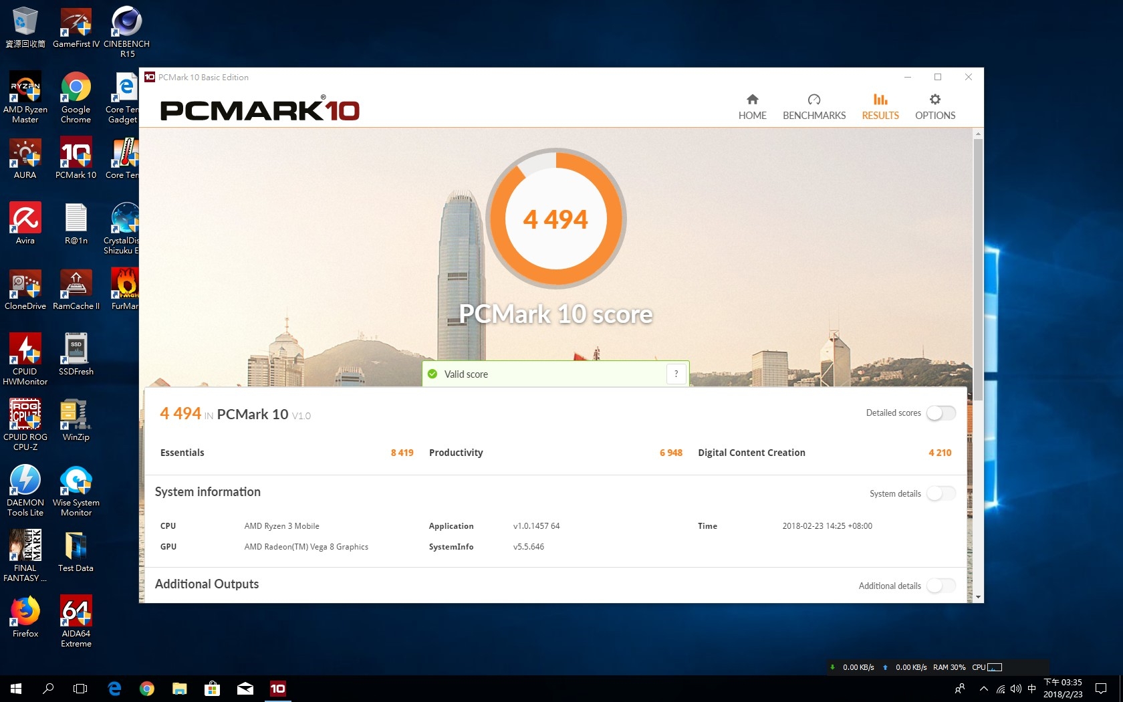Select the Avira desktop icon

25,223
